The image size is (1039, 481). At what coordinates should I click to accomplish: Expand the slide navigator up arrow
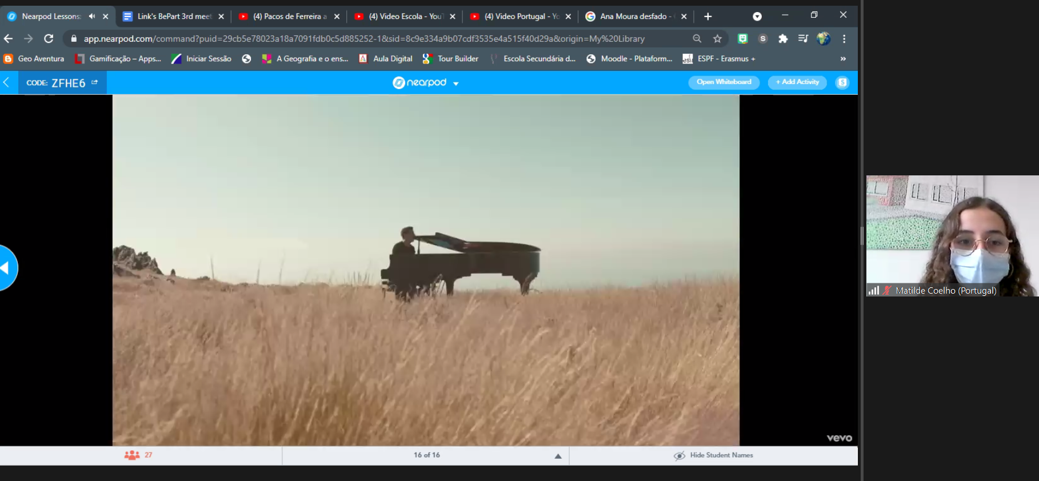pos(558,456)
